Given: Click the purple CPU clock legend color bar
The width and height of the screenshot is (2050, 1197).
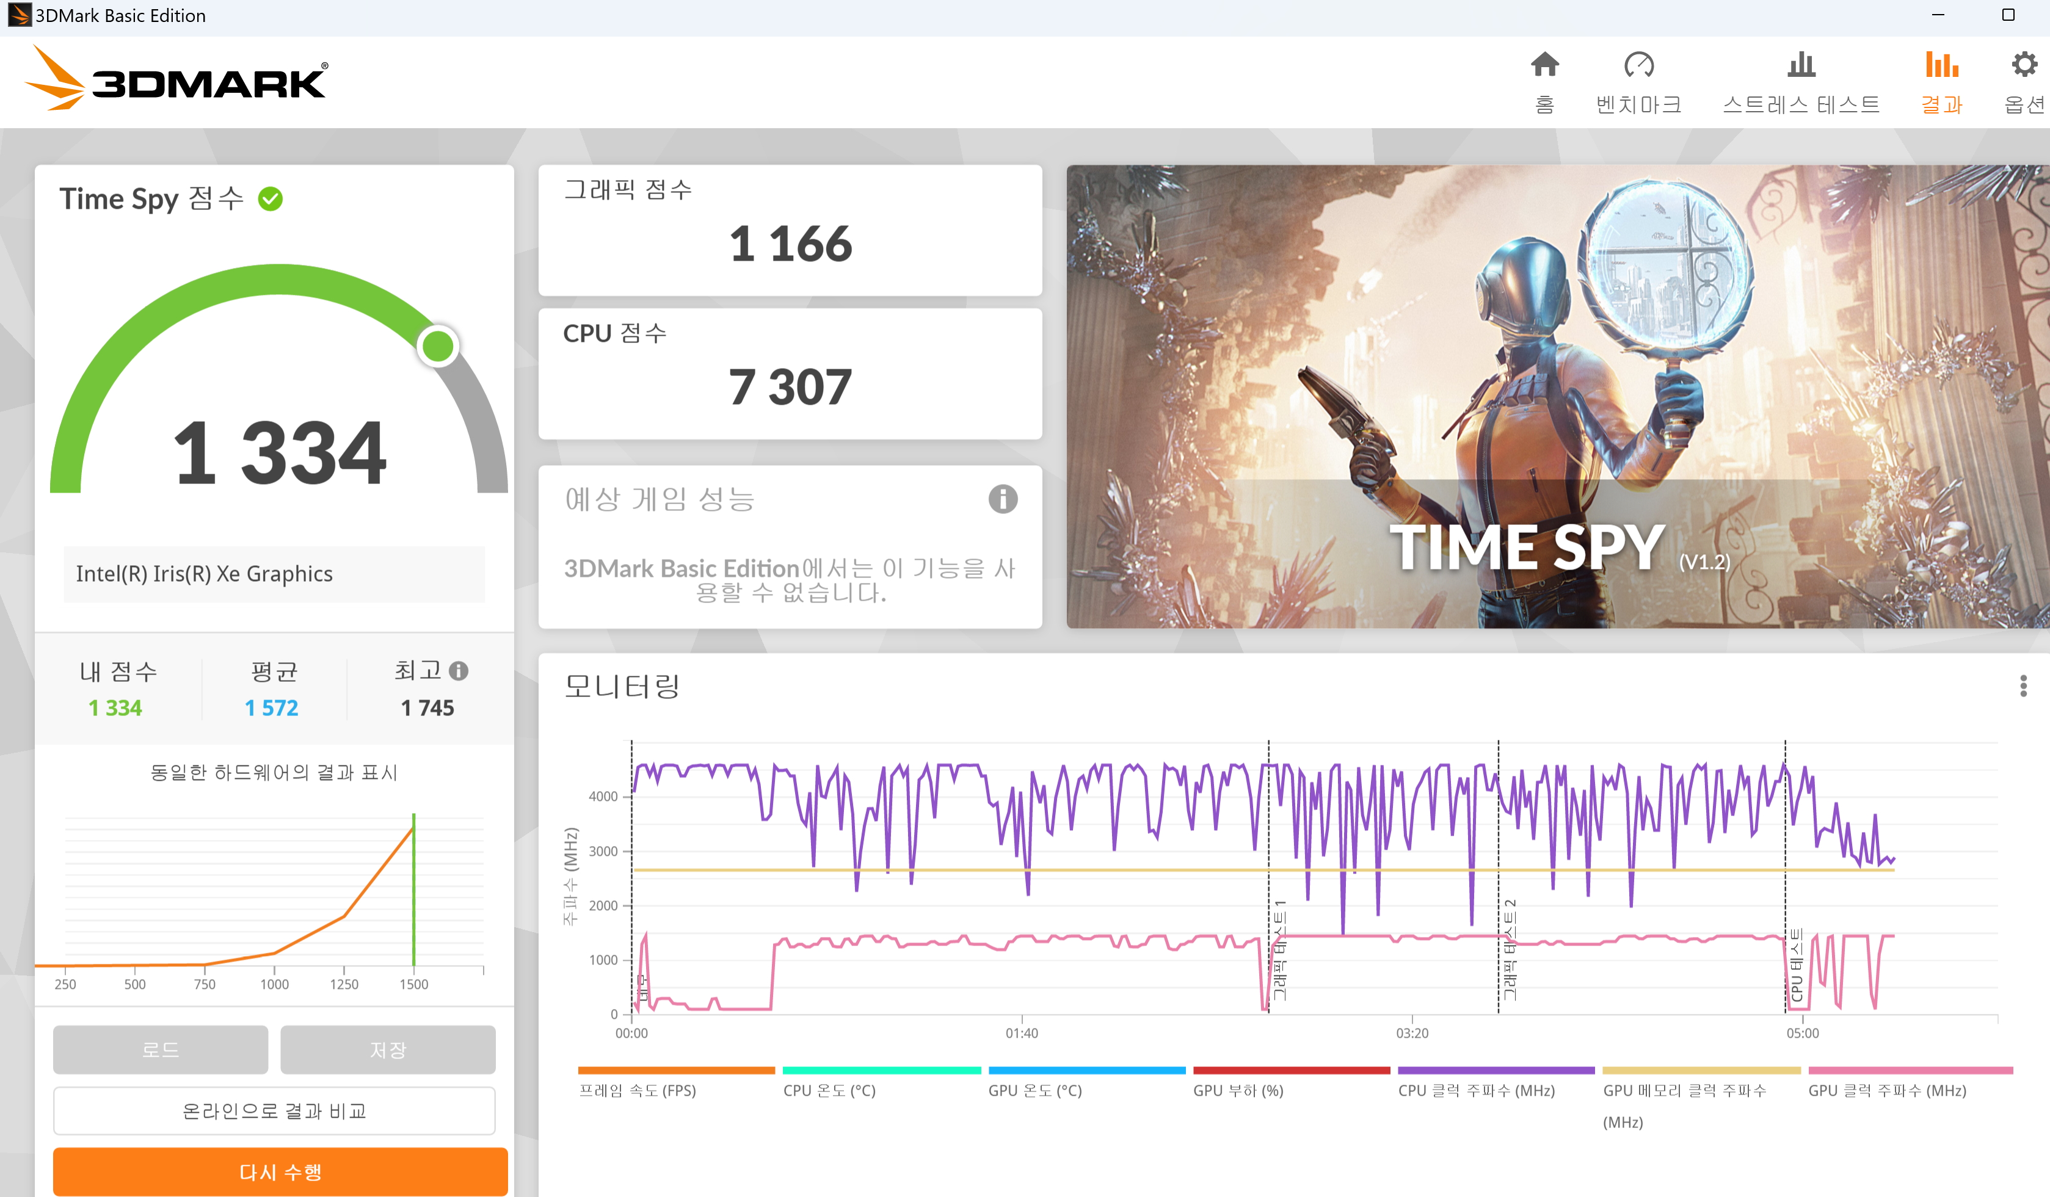Looking at the screenshot, I should pyautogui.click(x=1496, y=1070).
